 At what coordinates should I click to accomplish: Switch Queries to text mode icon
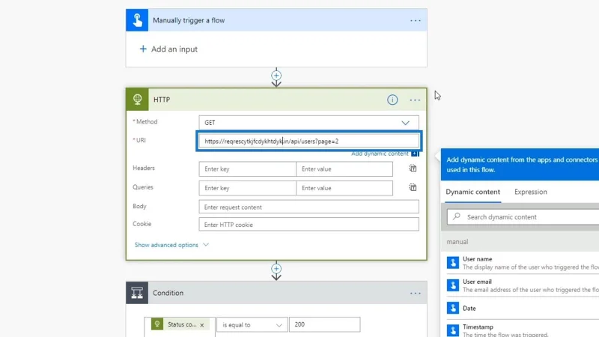413,187
